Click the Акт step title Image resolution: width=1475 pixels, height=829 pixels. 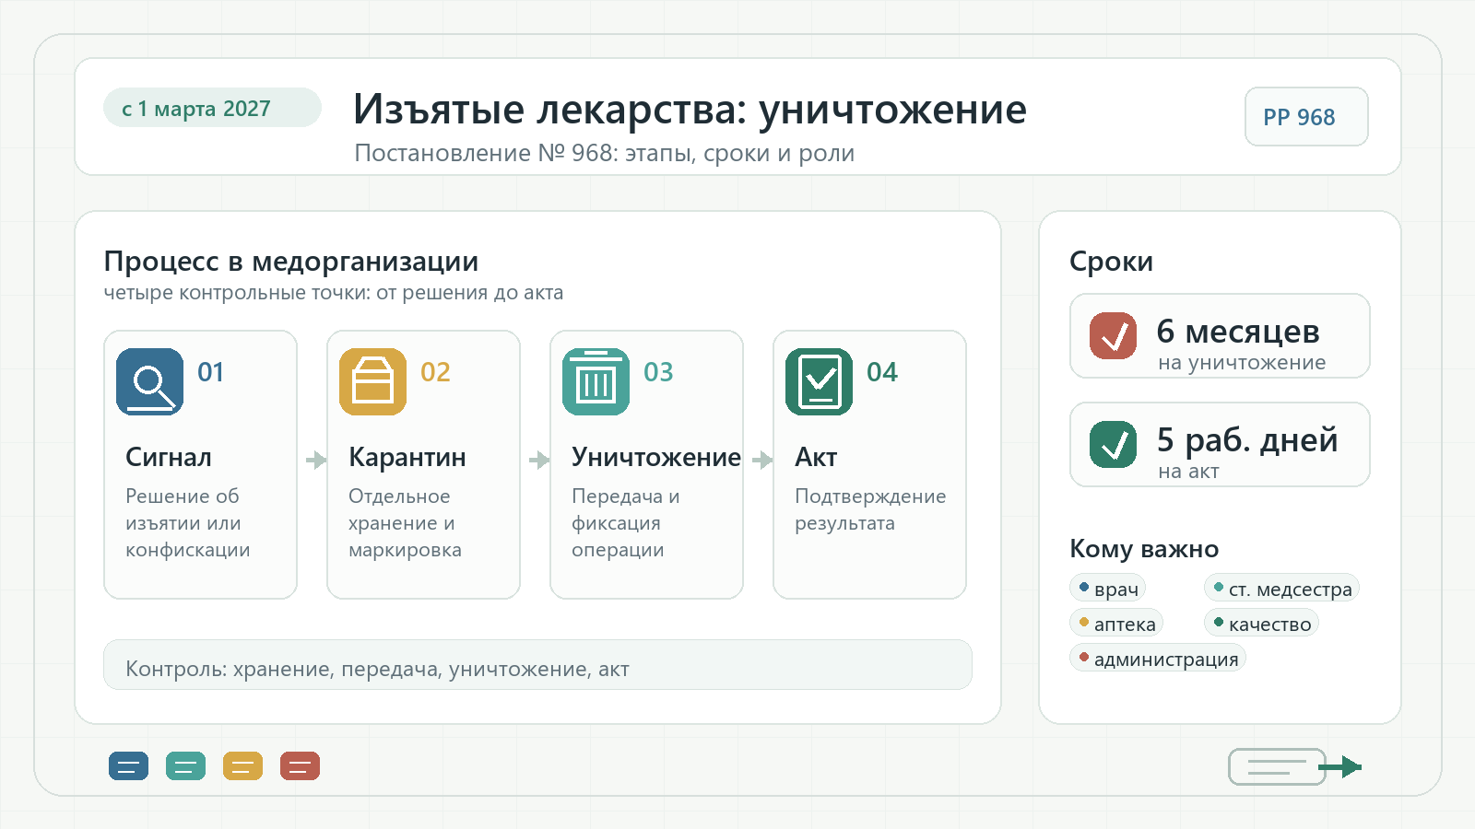pyautogui.click(x=816, y=457)
